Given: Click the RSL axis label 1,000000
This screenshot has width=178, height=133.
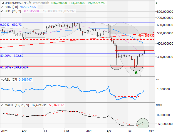Looking at the screenshot, I should (x=163, y=89).
